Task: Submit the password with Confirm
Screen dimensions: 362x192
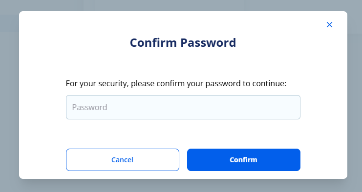Action: [244, 160]
